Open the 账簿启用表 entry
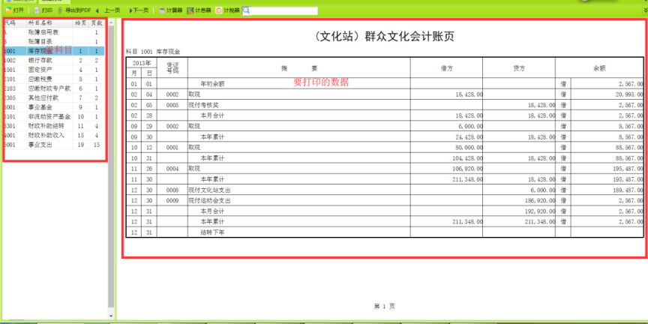 42,32
